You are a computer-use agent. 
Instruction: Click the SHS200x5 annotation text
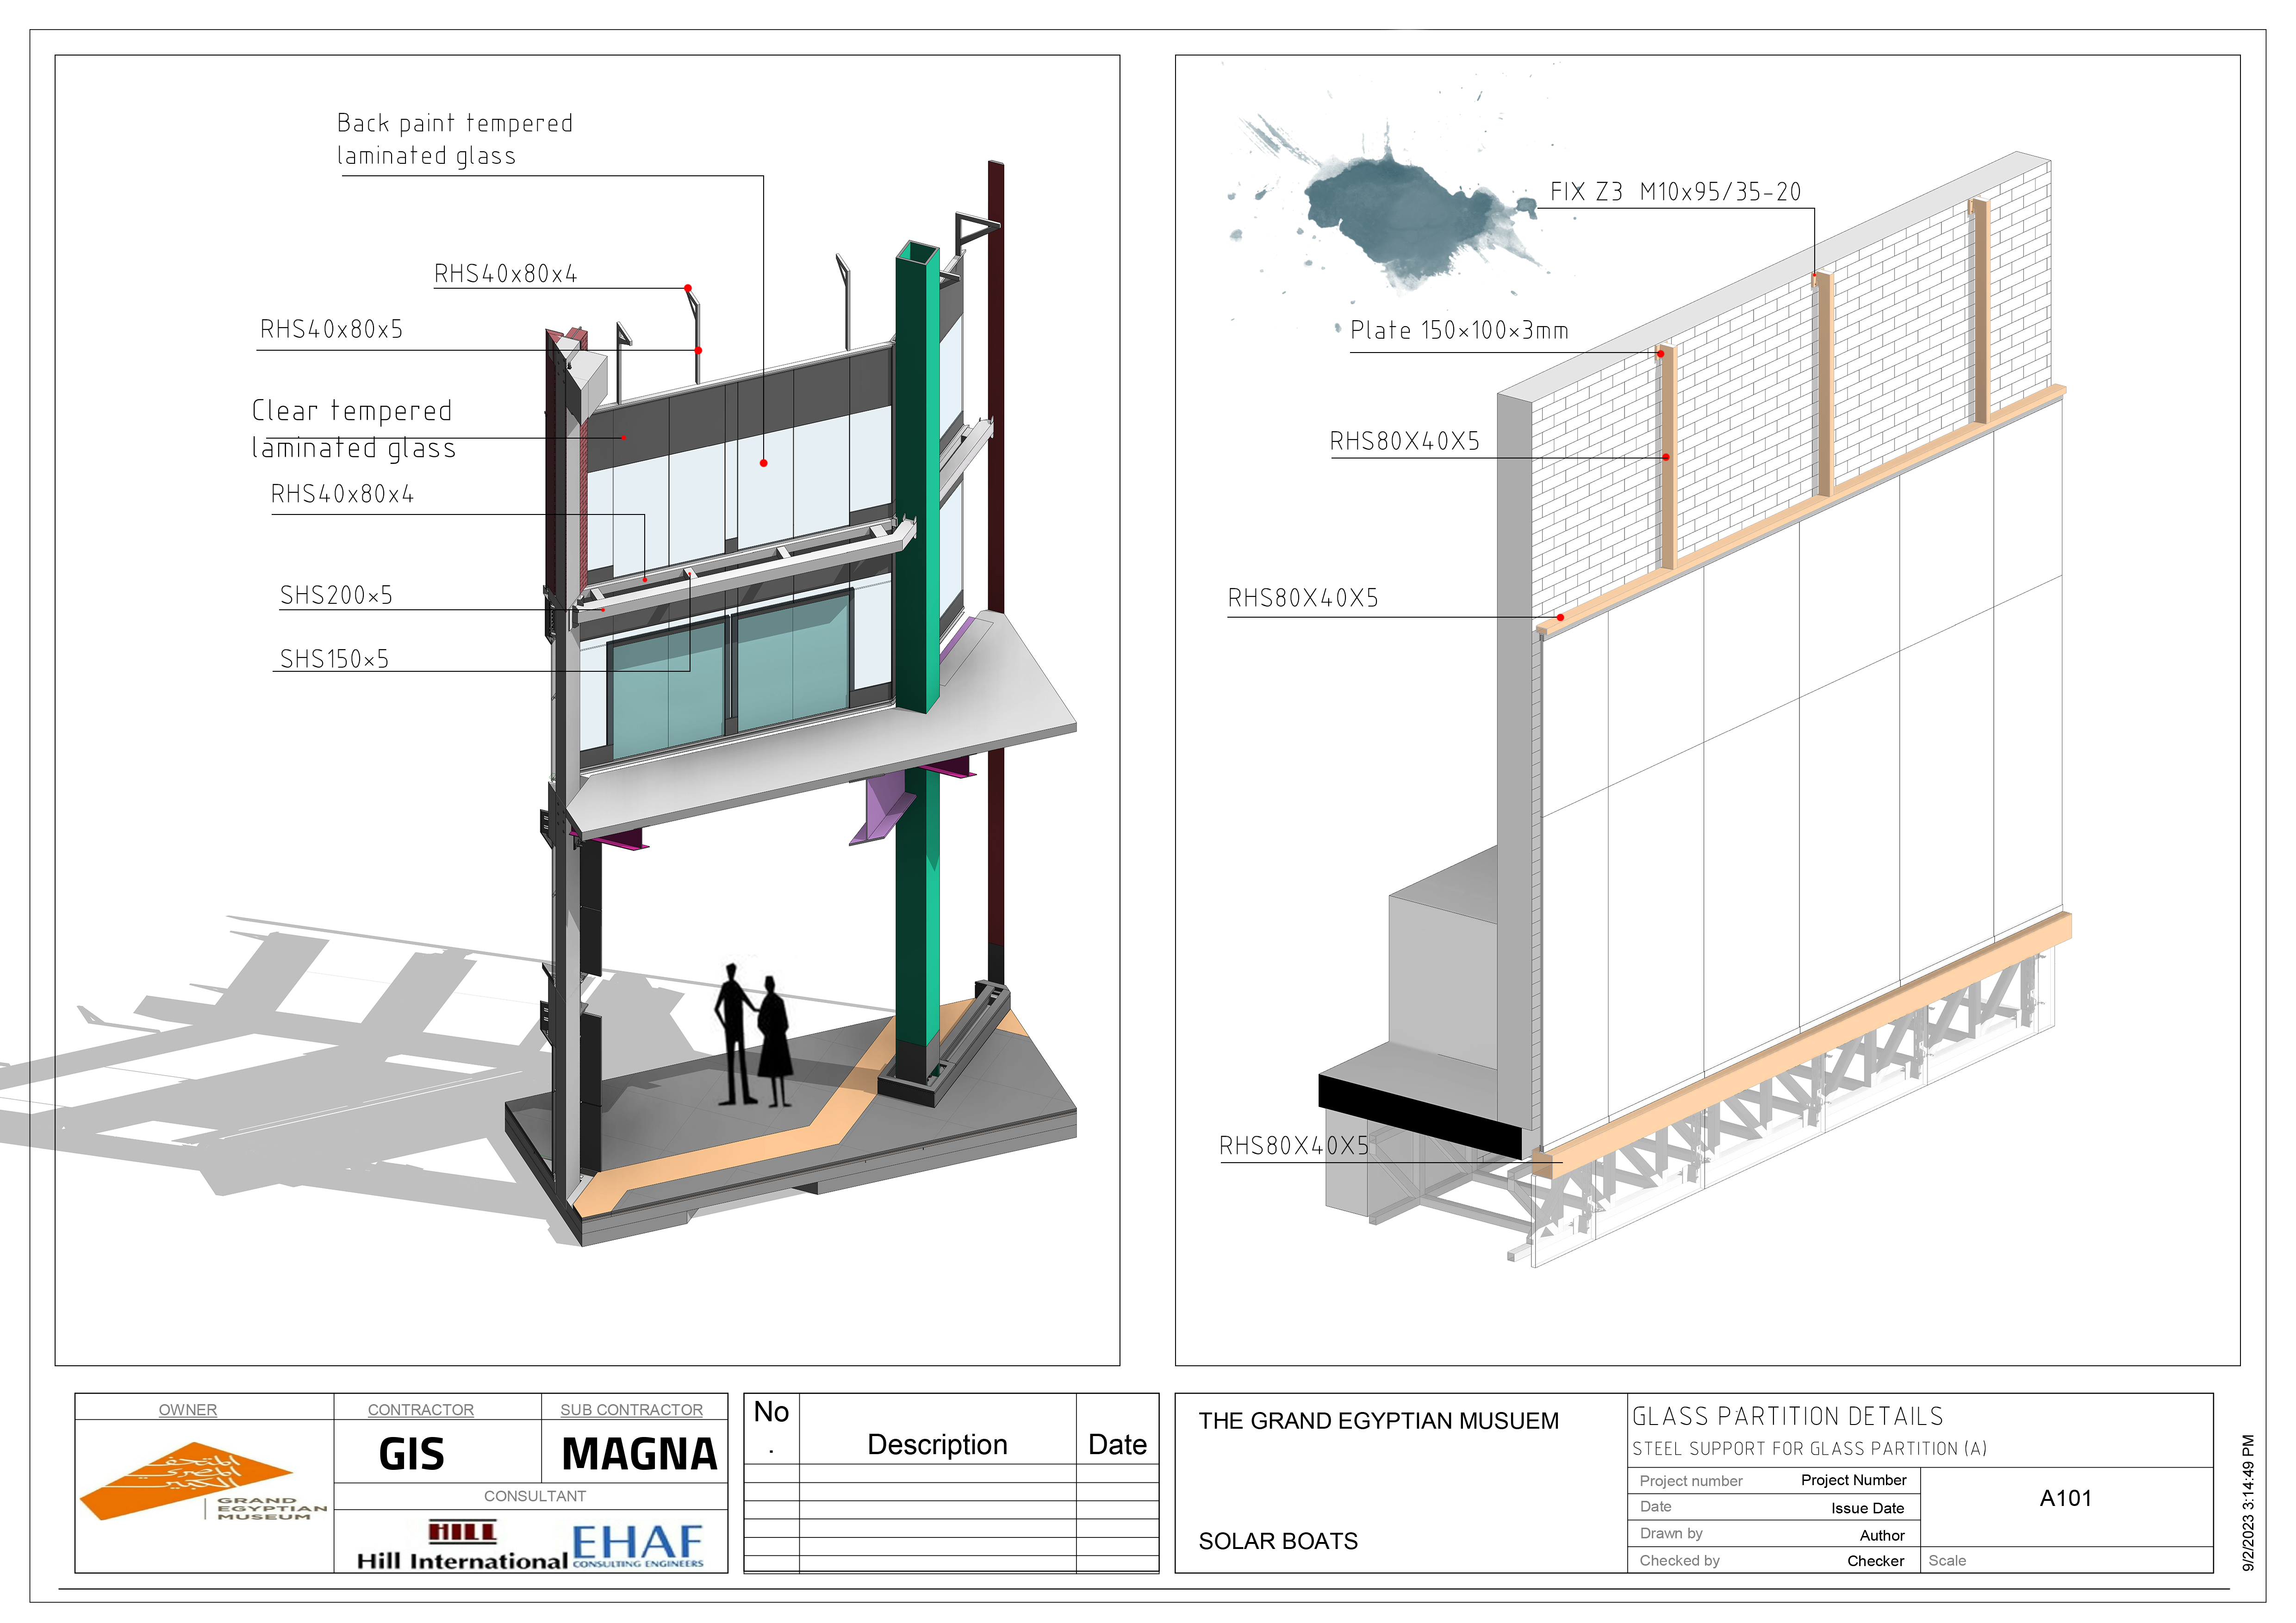coord(336,595)
